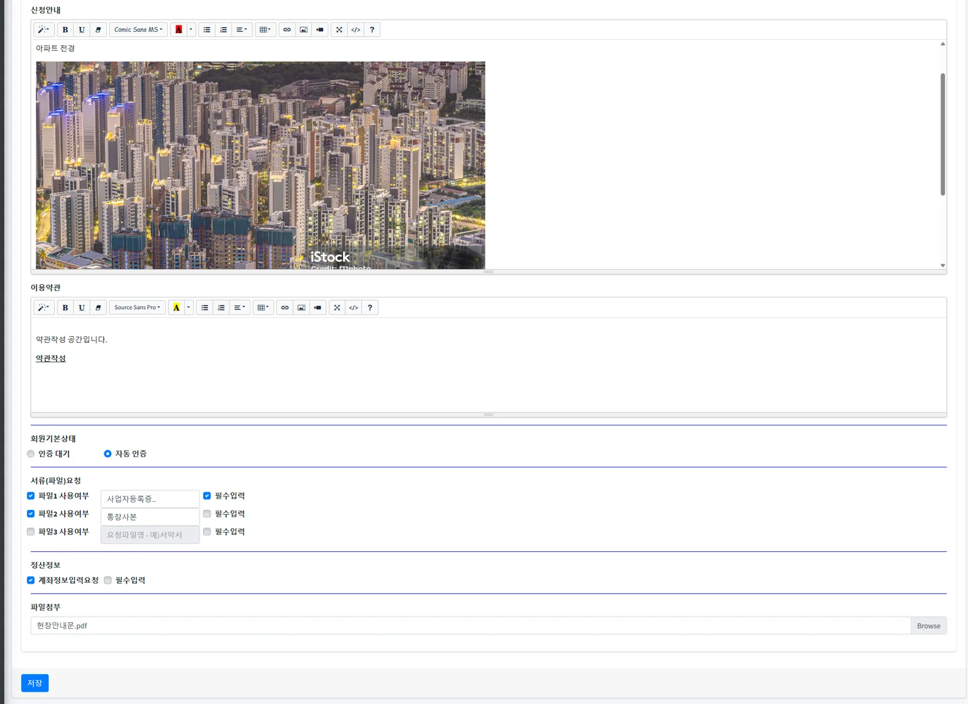Insert ordered list in 신청안내 editor
The height and width of the screenshot is (704, 968).
[x=223, y=30]
